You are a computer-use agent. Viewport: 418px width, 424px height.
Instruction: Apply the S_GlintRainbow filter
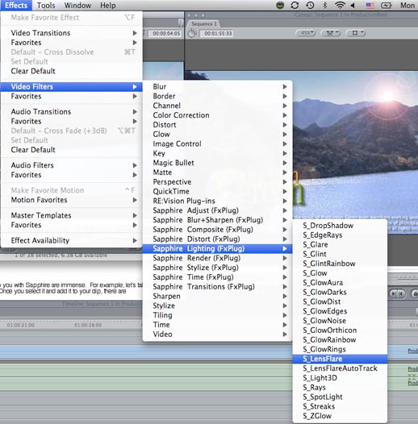coord(340,264)
